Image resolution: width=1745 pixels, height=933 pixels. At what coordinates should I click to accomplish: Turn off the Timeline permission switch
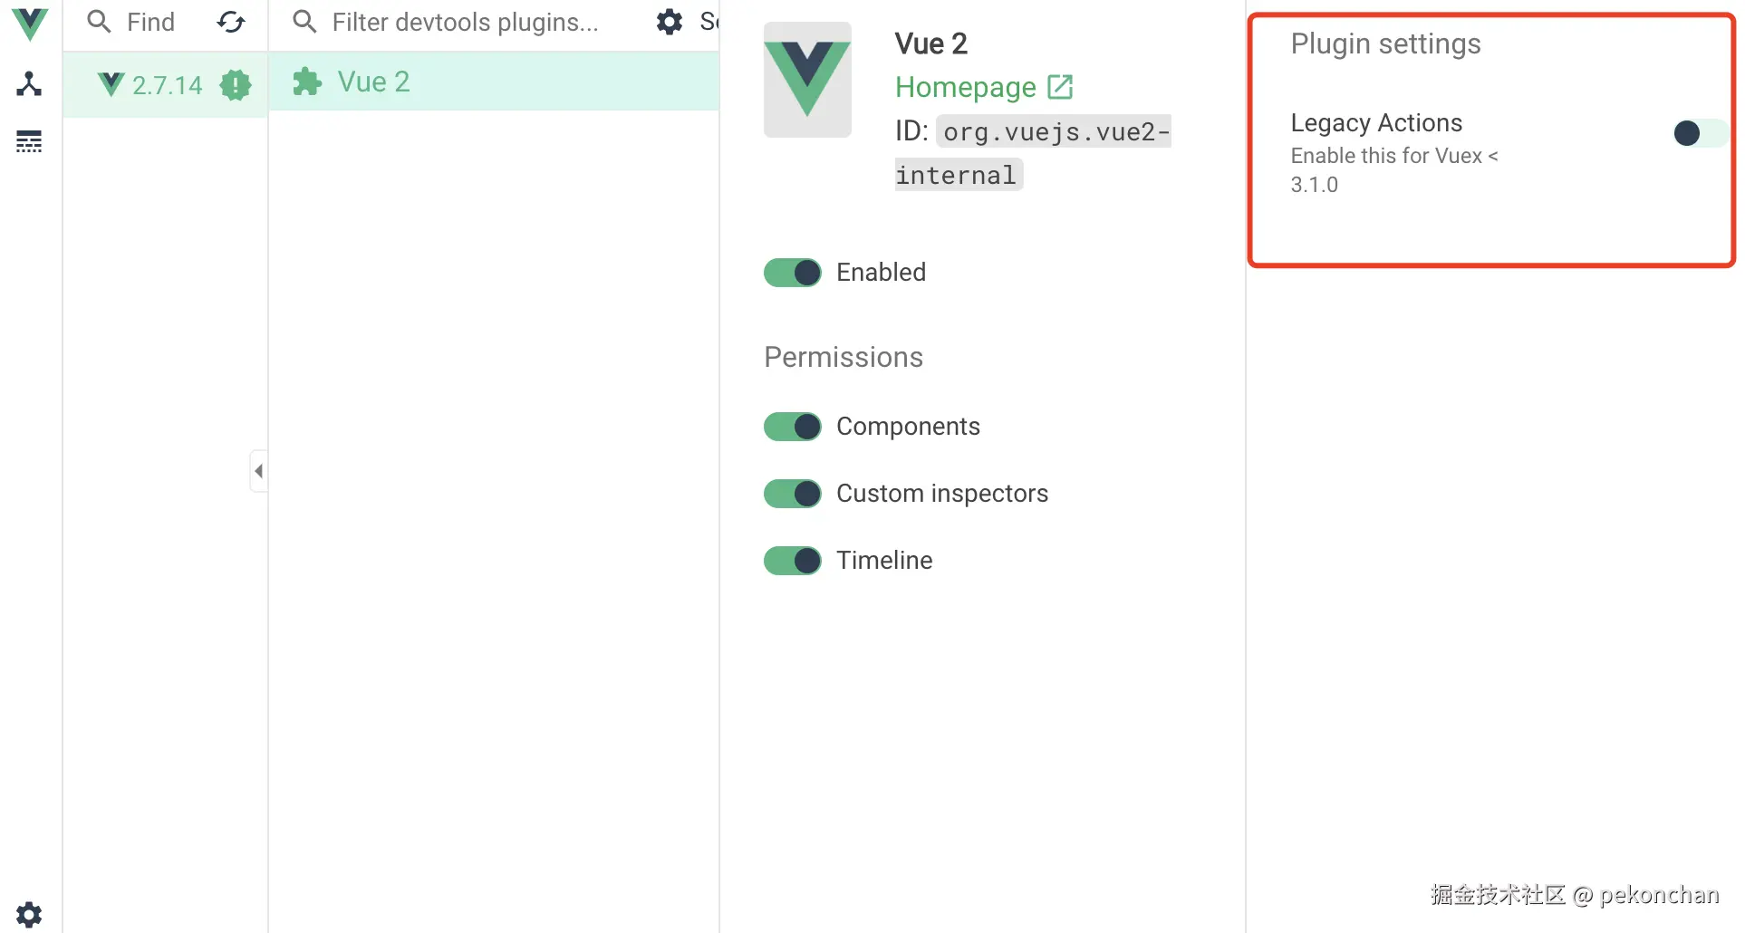point(793,561)
